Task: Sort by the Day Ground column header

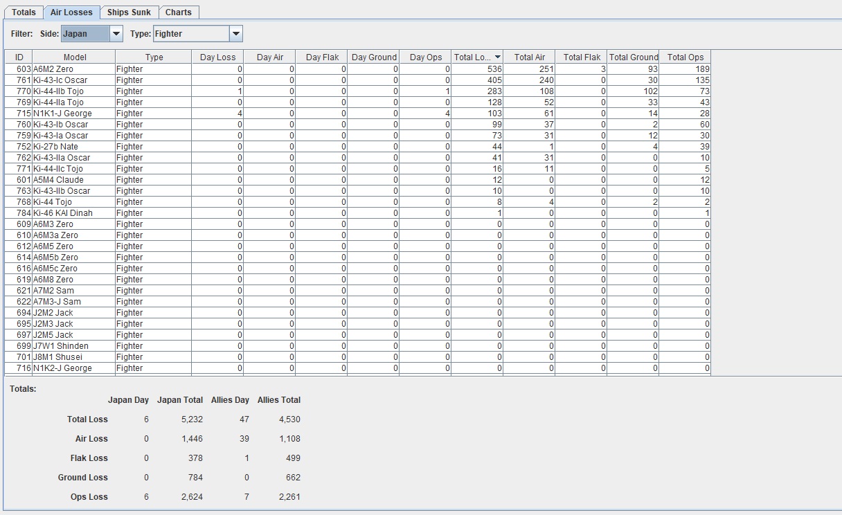Action: pyautogui.click(x=373, y=57)
